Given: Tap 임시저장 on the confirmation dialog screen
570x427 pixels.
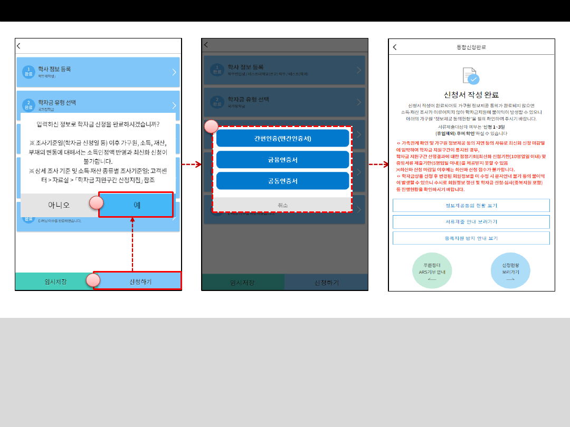Looking at the screenshot, I should tap(54, 282).
